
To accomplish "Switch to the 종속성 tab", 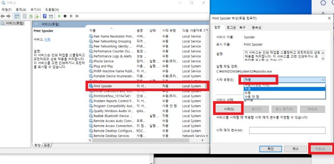I will click(256, 27).
